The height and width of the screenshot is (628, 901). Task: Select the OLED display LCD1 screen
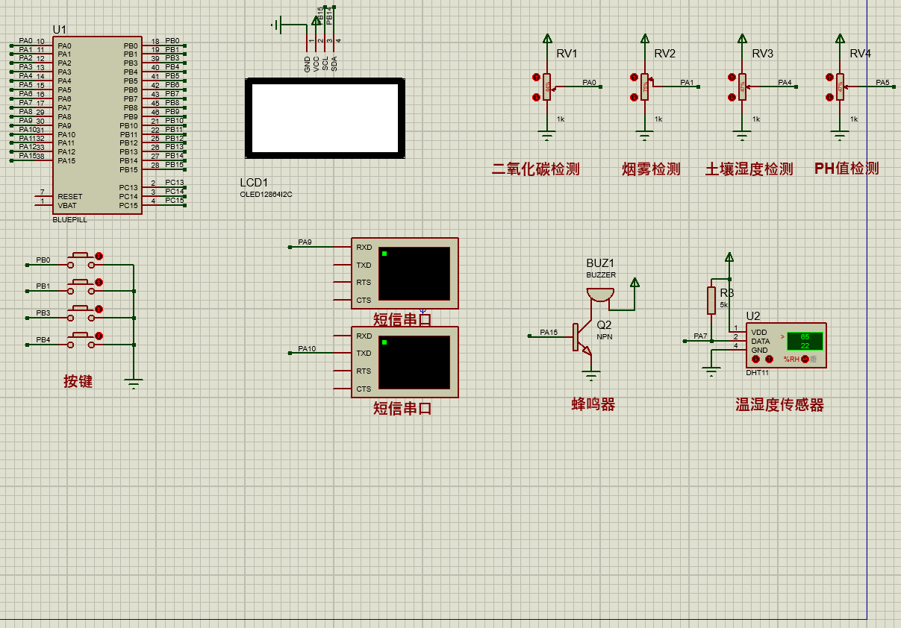325,119
